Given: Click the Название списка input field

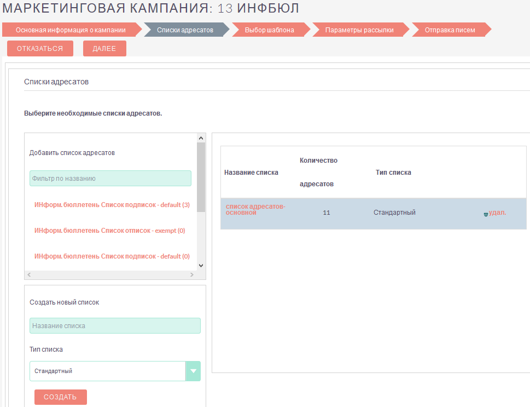Looking at the screenshot, I should click(115, 325).
